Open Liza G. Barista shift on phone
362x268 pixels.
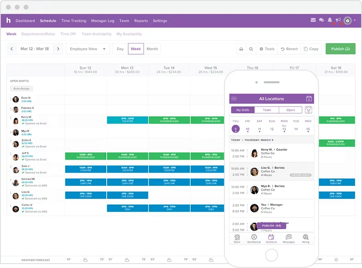tap(272, 171)
